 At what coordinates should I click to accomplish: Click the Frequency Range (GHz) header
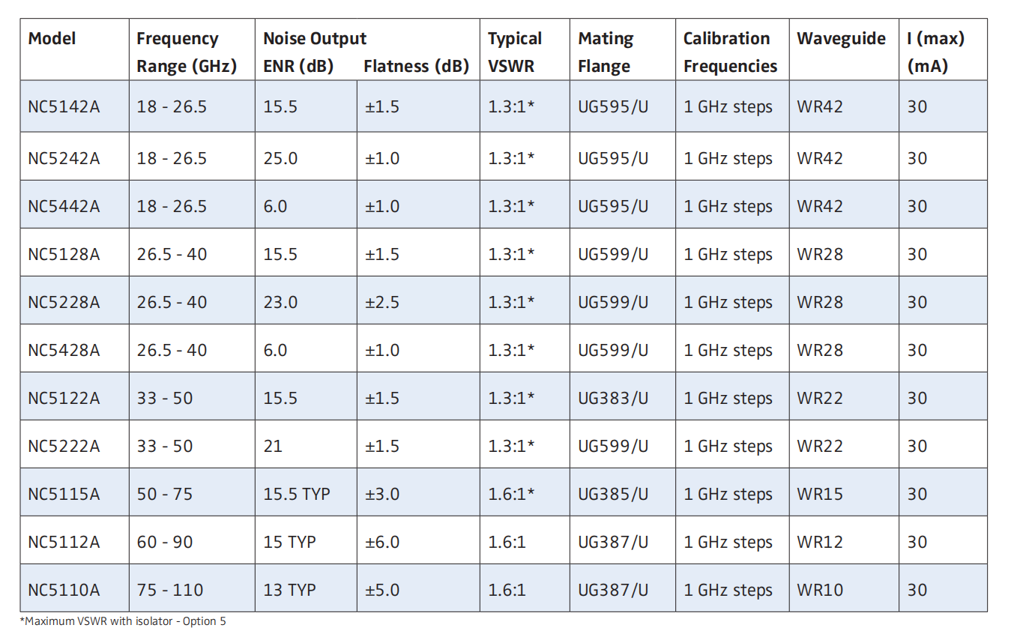pyautogui.click(x=187, y=52)
